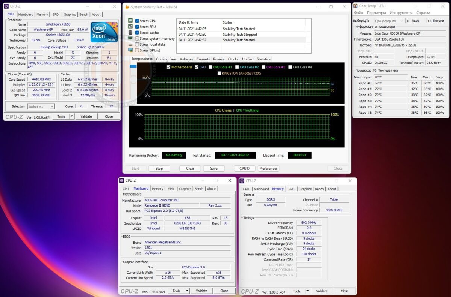451x297 pixels.
Task: Click the blue slider left of the temperature graph
Action: tap(133, 66)
